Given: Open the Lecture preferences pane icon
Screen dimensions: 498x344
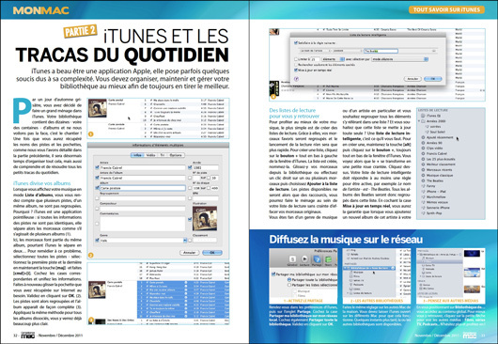Looking at the screenshot, I should click(304, 258).
